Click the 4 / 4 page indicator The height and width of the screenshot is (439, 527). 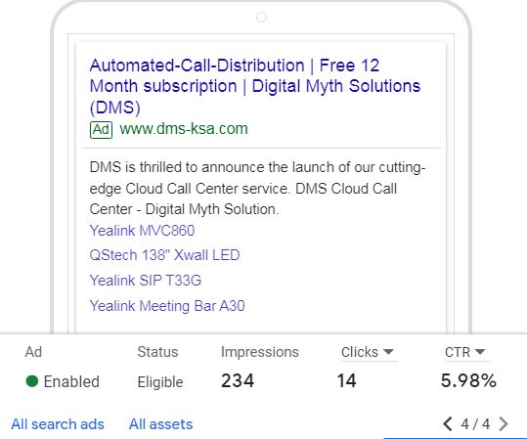pos(475,424)
